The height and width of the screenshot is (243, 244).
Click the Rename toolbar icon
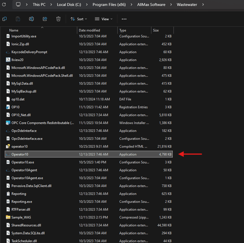(x=31, y=19)
